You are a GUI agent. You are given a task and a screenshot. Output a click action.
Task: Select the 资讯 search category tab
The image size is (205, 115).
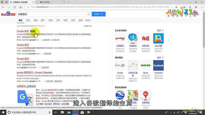click(28, 20)
